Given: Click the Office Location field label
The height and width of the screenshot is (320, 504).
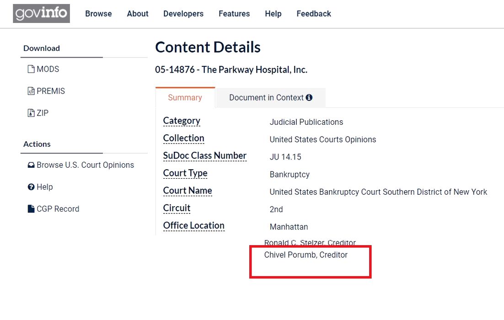Looking at the screenshot, I should 193,225.
